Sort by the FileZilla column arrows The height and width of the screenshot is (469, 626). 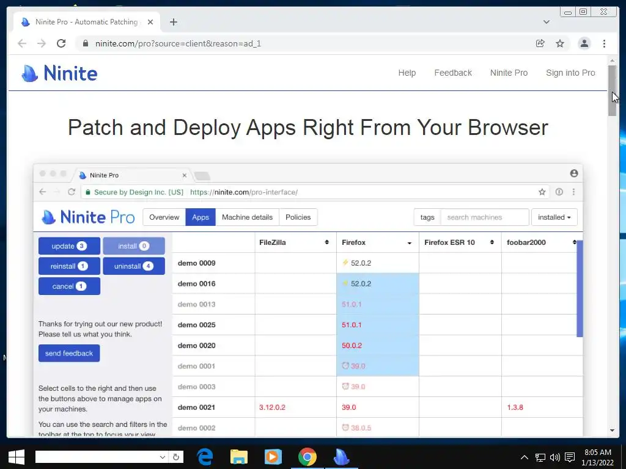(x=326, y=242)
